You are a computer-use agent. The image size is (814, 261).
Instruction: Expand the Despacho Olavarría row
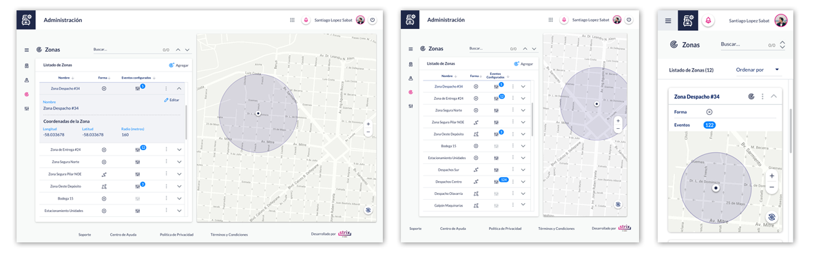coord(523,194)
